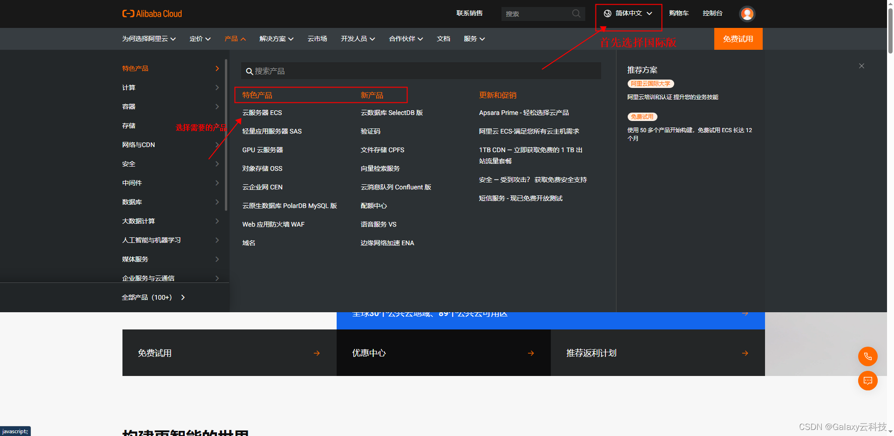Select the 容器 category
This screenshot has width=894, height=436.
pyautogui.click(x=170, y=107)
